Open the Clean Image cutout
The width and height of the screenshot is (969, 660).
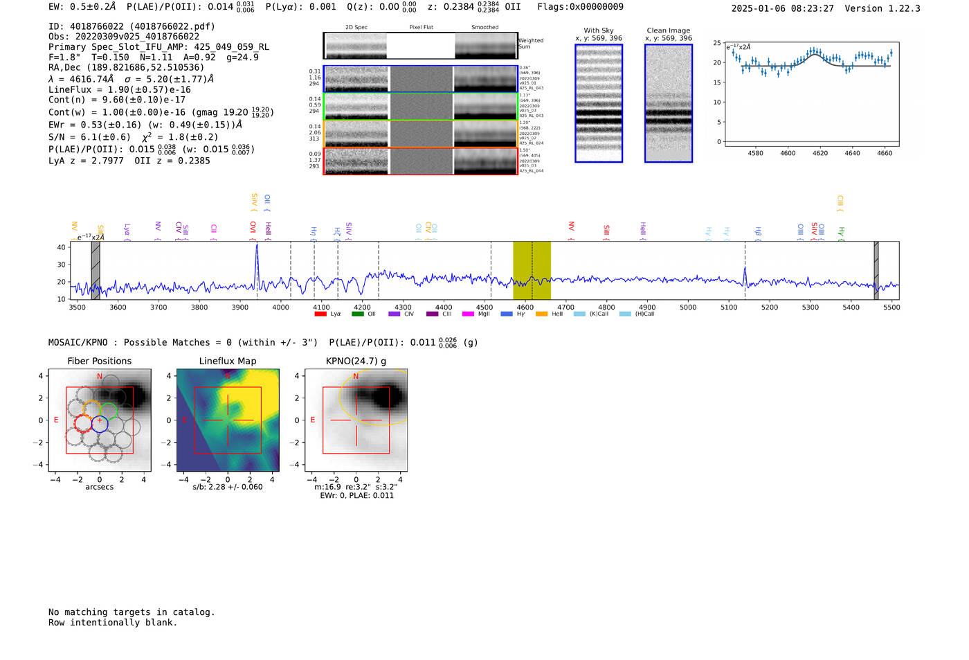tap(669, 103)
